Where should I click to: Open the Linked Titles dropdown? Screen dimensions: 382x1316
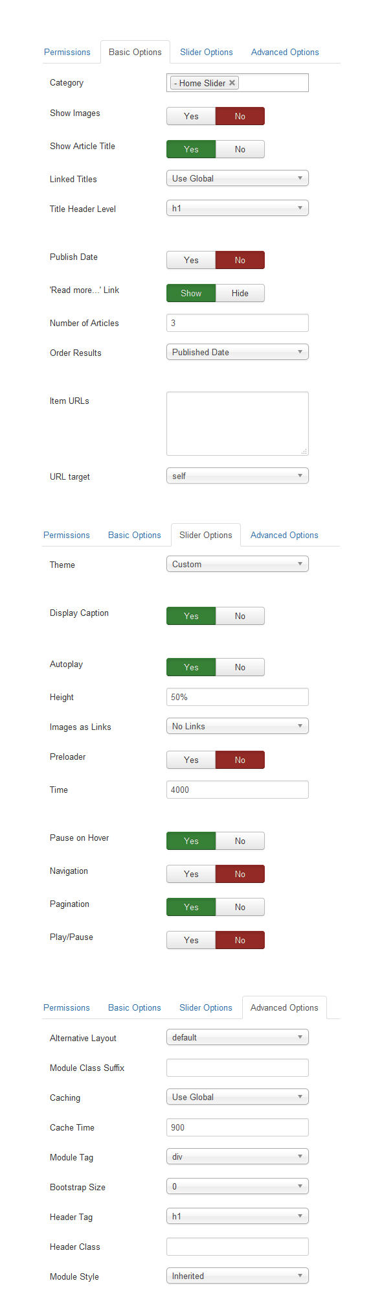[238, 178]
